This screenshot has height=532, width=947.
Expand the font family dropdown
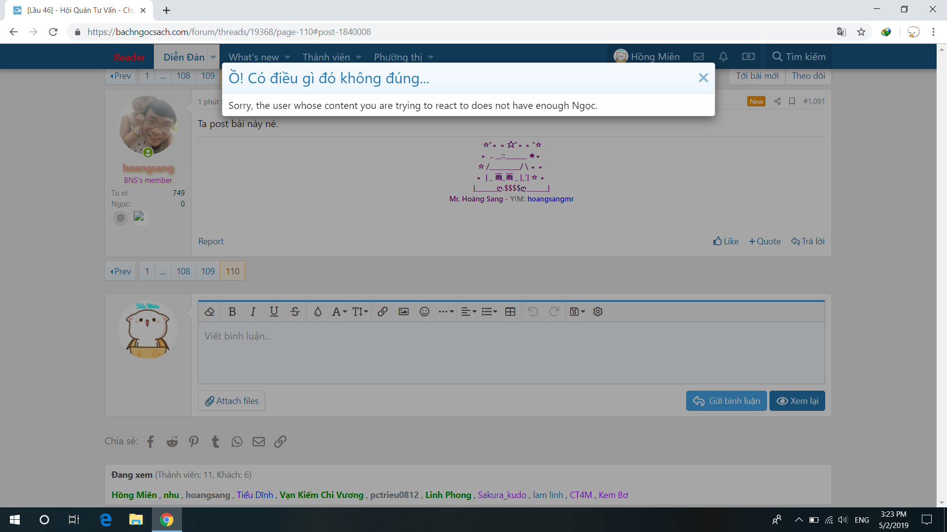pos(339,312)
